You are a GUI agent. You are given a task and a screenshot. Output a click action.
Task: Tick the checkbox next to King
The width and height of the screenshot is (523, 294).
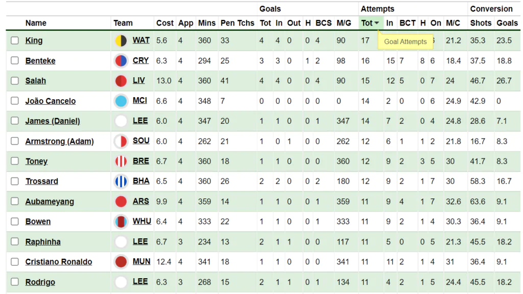point(15,40)
